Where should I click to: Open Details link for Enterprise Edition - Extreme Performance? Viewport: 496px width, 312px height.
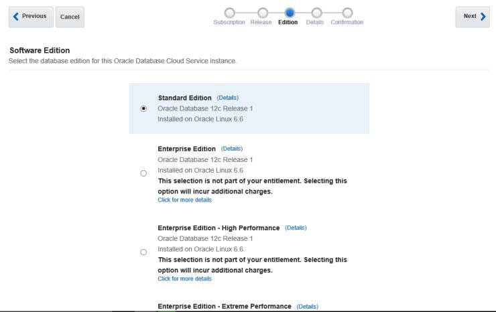point(307,307)
